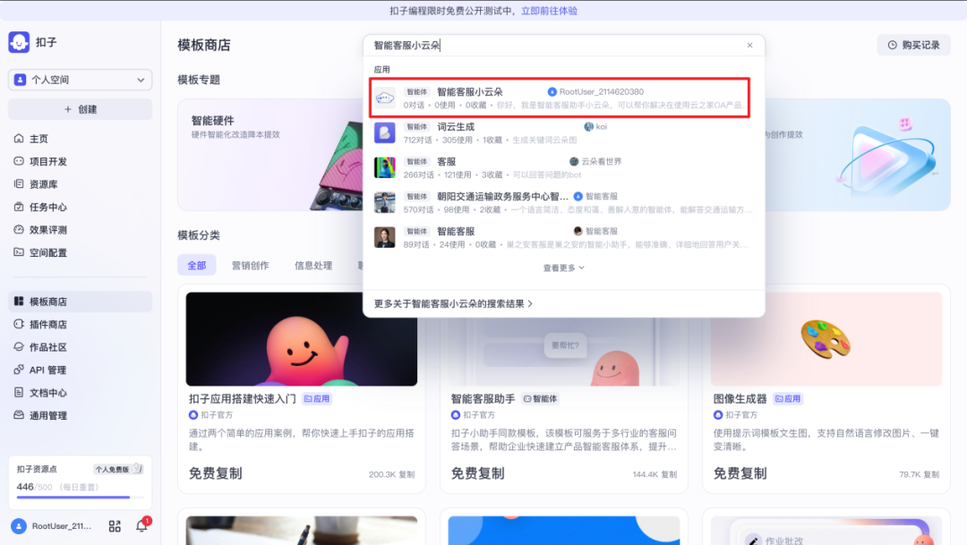Go to 插件商店 in sidebar

pos(47,325)
